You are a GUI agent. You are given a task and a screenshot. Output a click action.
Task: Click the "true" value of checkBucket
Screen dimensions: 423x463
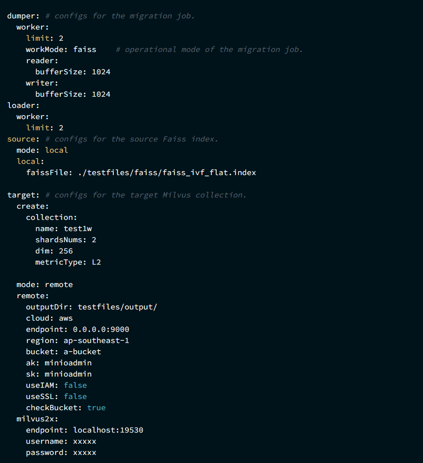96,407
